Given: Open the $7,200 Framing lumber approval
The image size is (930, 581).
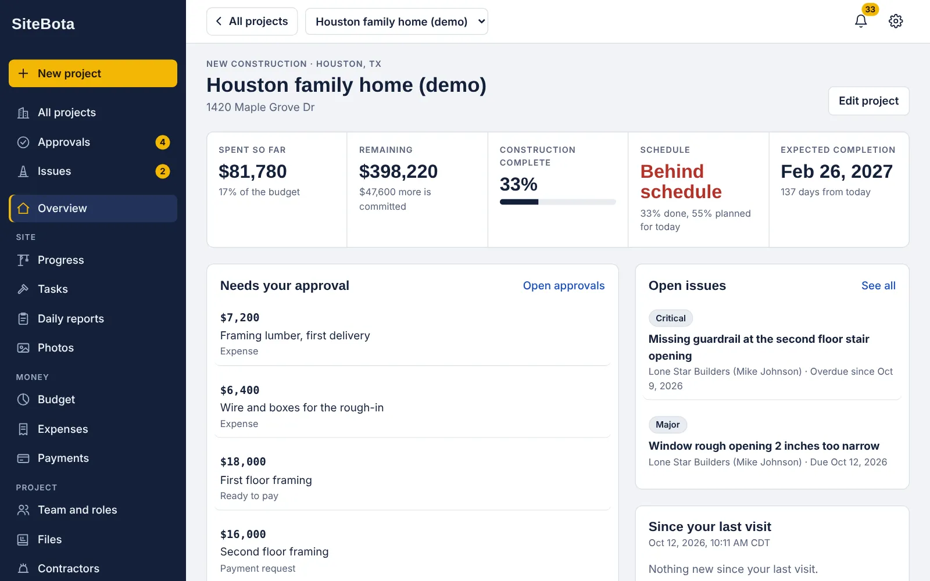Looking at the screenshot, I should (x=413, y=334).
